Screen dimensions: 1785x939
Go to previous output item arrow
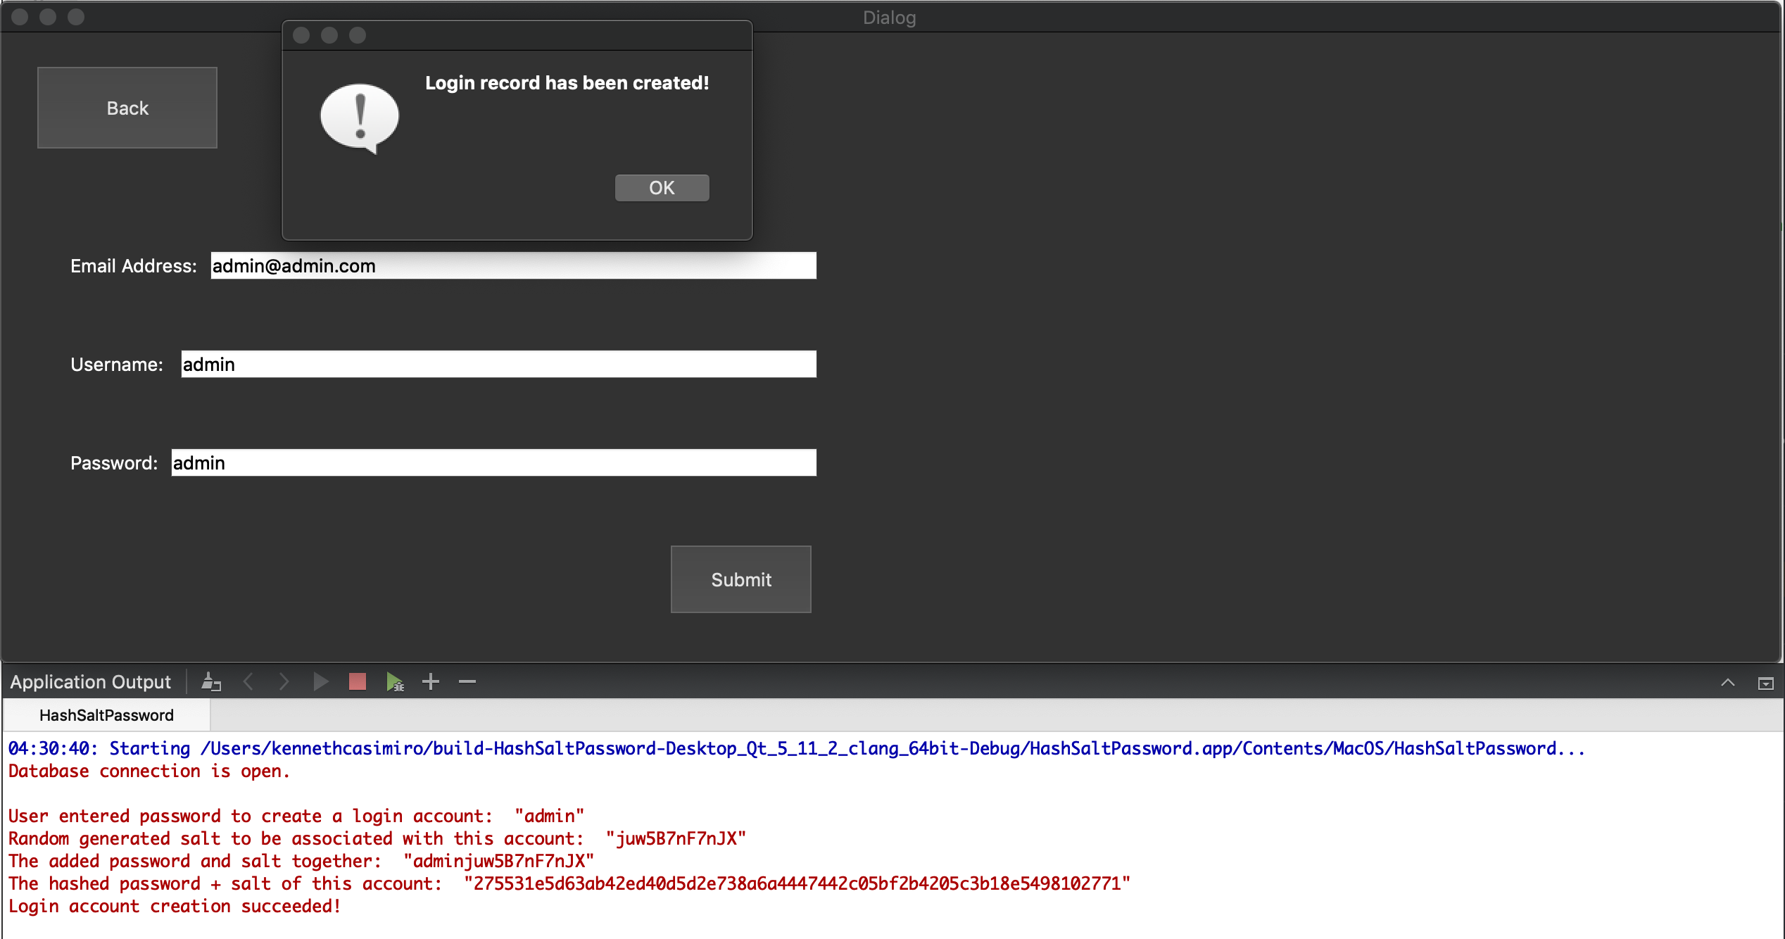coord(248,681)
